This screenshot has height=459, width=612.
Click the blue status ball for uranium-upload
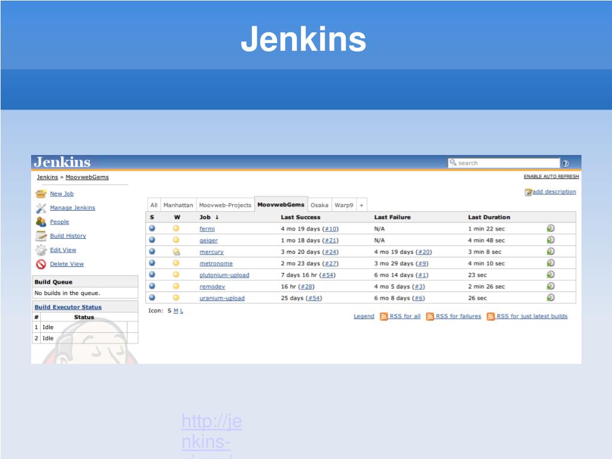[152, 297]
